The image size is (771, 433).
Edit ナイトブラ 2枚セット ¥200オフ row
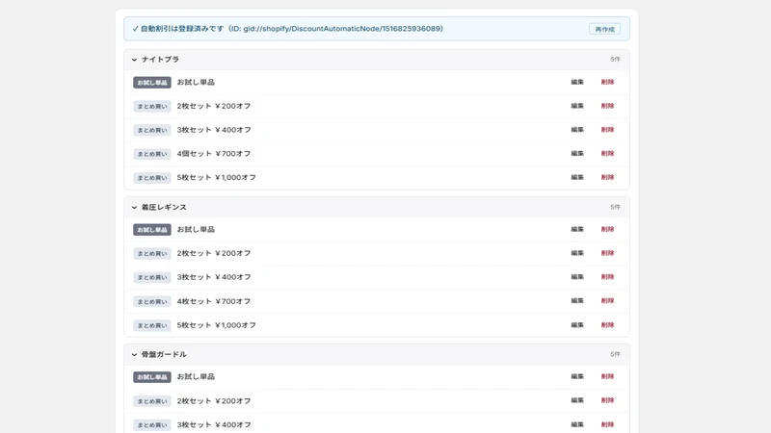[577, 106]
